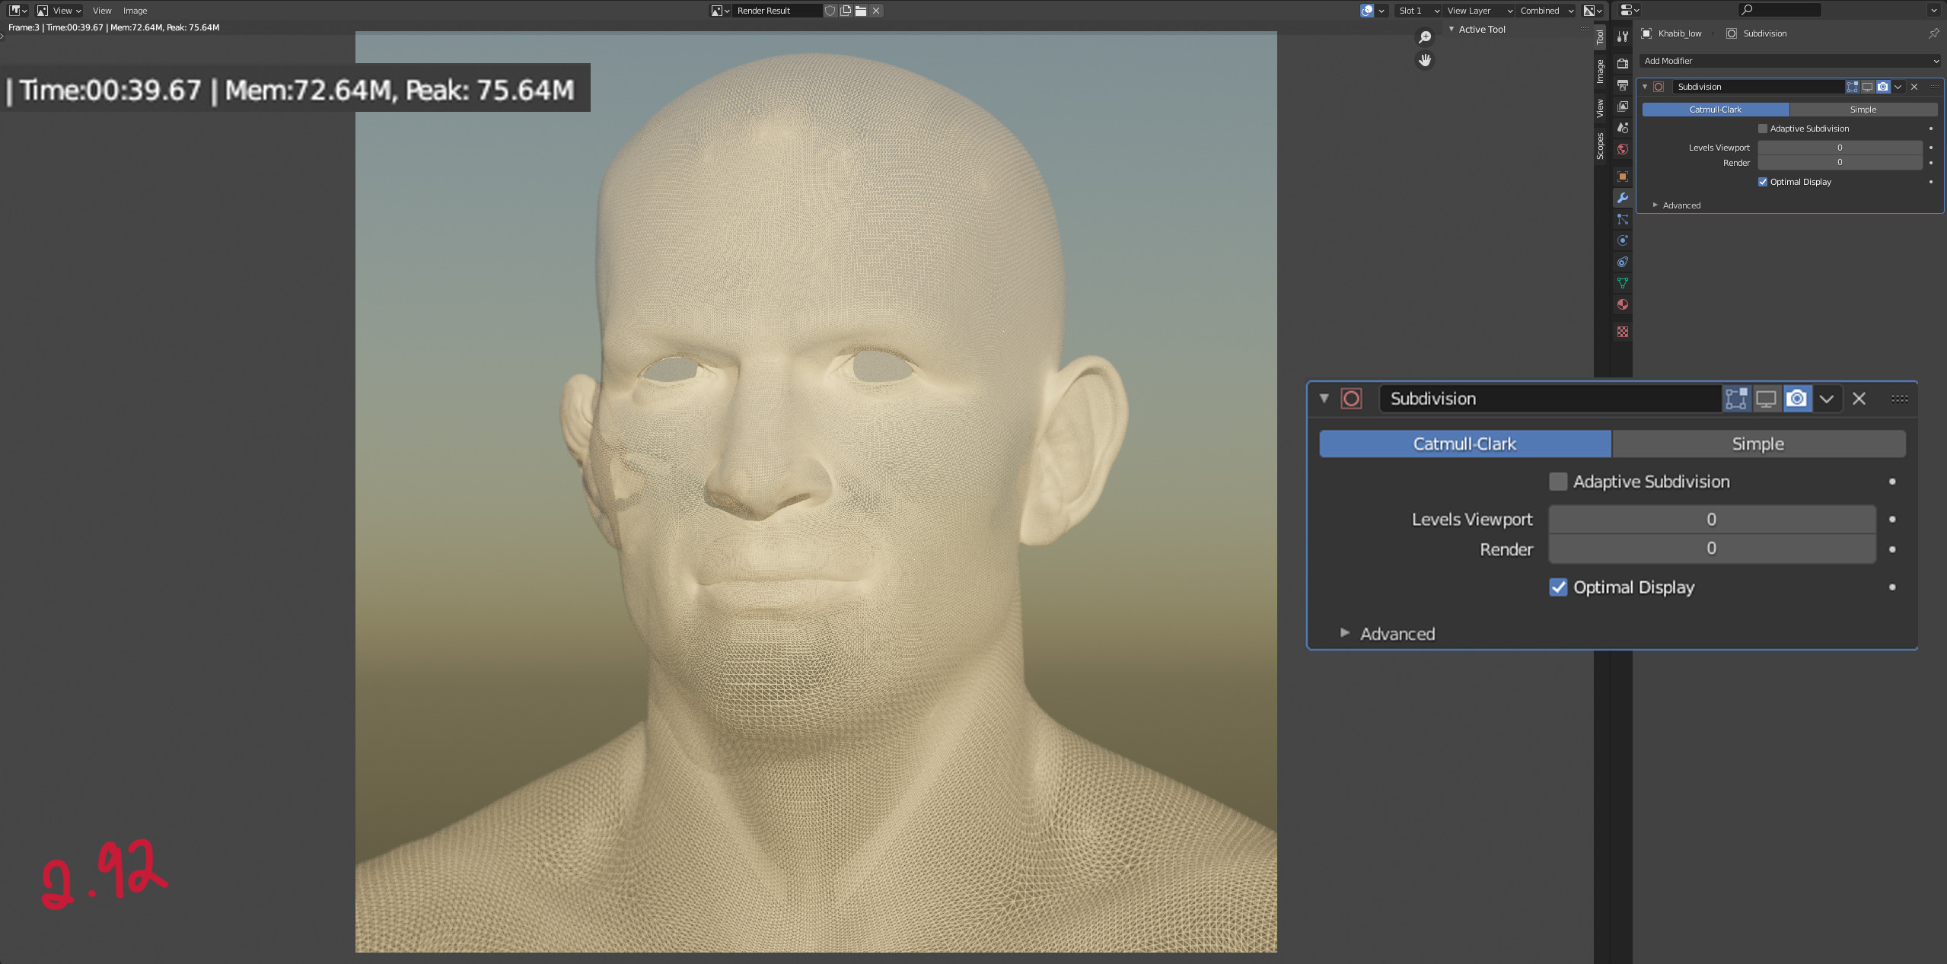Open the Tool properties tab with wrench-screwdriver icon
The height and width of the screenshot is (964, 1947).
(1622, 37)
